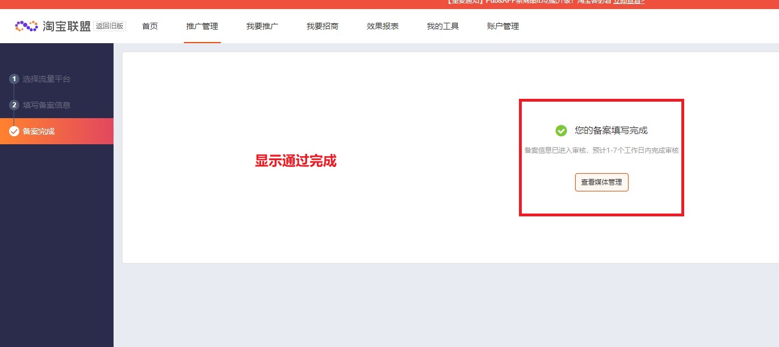Open the 效果报表 menu

[383, 26]
